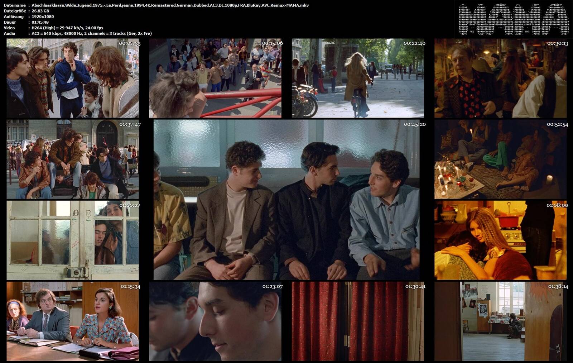Image resolution: width=573 pixels, height=363 pixels.
Task: Click the hallway thumbnail at 01:38:14
Action: pos(501,321)
